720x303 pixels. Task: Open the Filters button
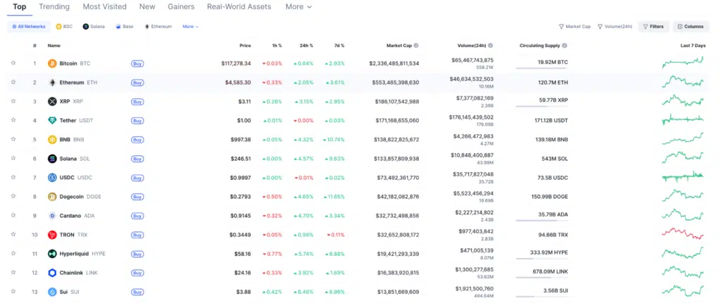(653, 27)
